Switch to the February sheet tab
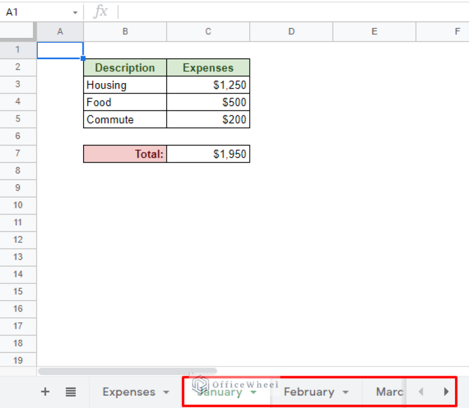Viewport: 469px width, 408px height. [309, 392]
